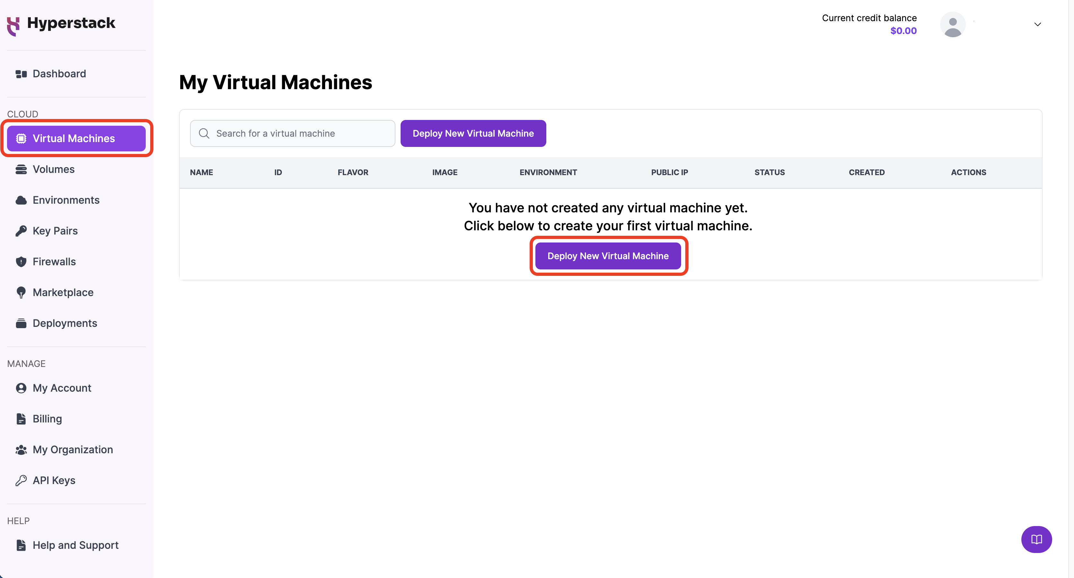Screen dimensions: 1074x578
Task: Click the MANAGE section label
Action: pyautogui.click(x=26, y=364)
